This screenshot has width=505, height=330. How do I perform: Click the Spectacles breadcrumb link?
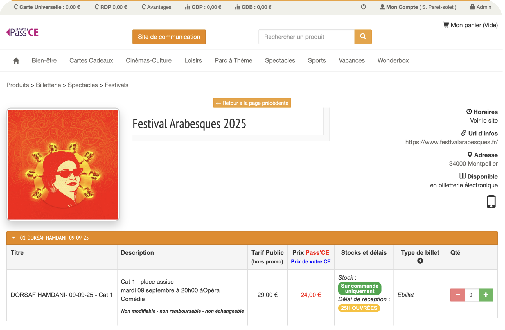83,85
